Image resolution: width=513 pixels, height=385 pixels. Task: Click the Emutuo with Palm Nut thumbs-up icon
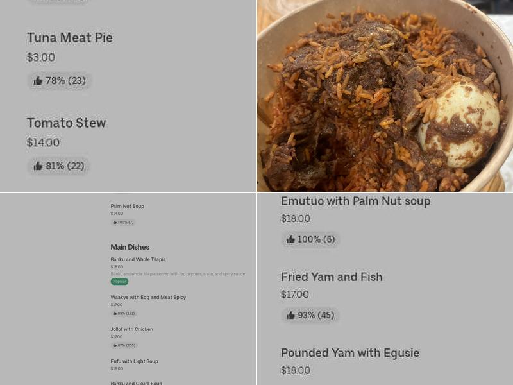tap(291, 239)
